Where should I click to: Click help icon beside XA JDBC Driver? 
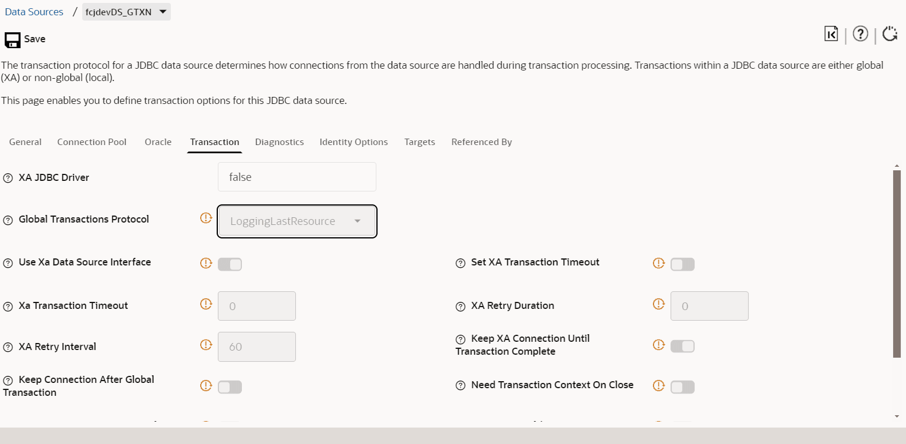[x=8, y=178]
